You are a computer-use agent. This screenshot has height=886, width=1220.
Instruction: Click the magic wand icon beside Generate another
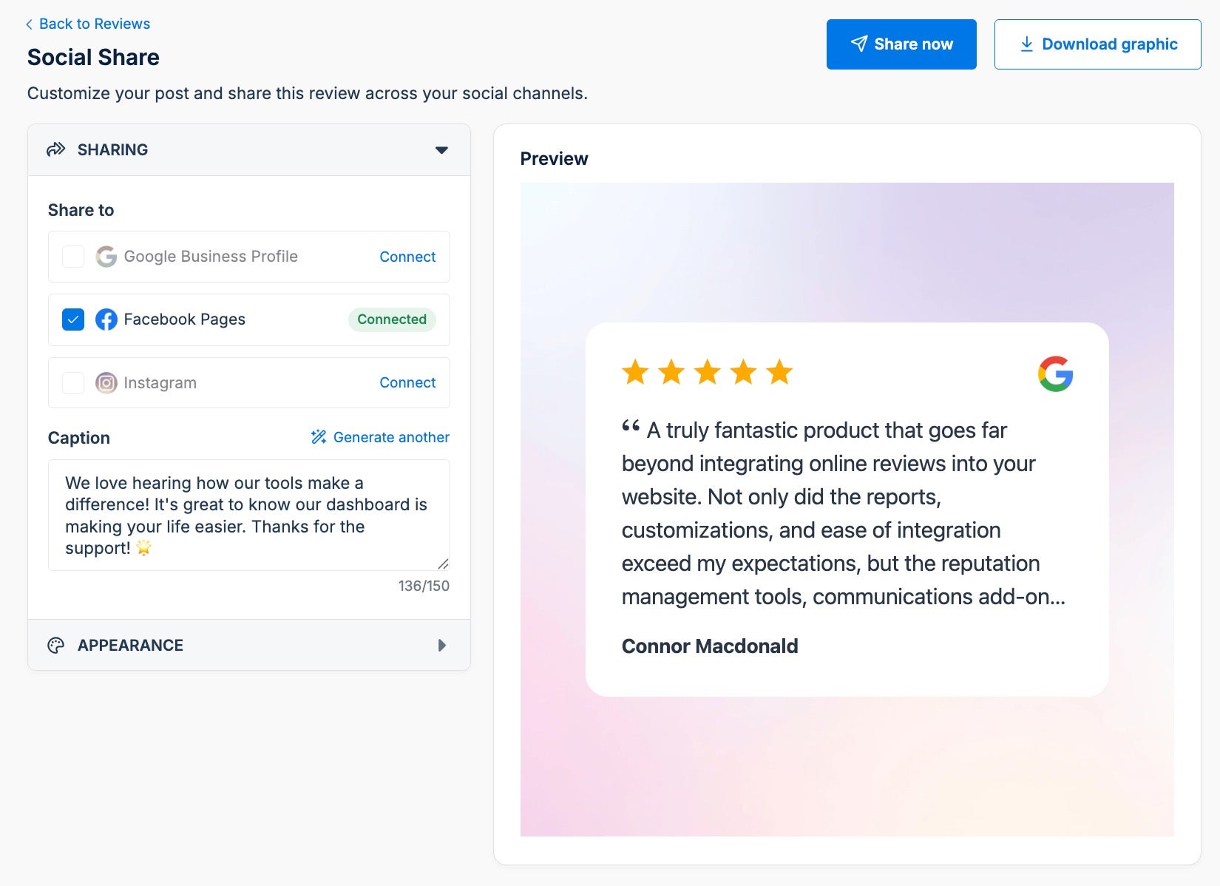(319, 437)
